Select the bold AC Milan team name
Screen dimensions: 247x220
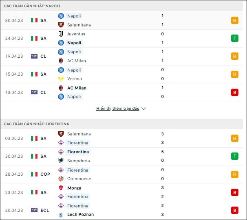point(77,88)
